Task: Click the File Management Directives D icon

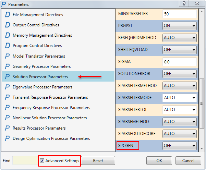Action: pos(8,15)
